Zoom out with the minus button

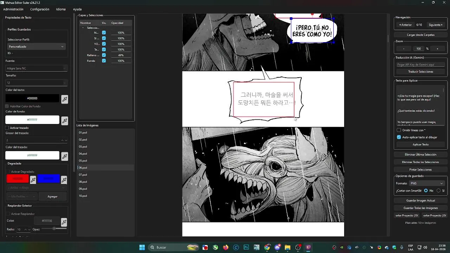pos(404,49)
